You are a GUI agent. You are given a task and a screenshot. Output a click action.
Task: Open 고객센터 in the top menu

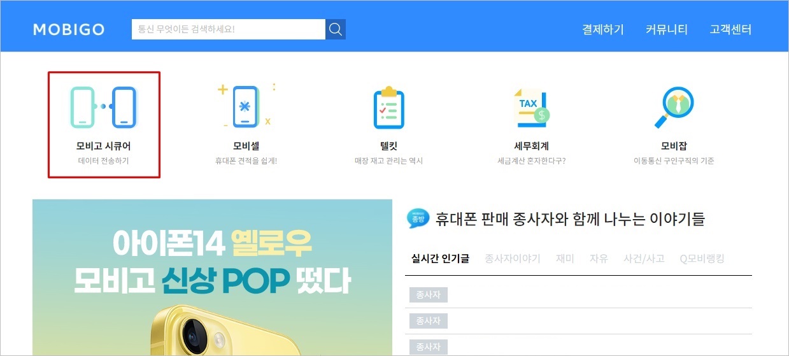click(730, 29)
